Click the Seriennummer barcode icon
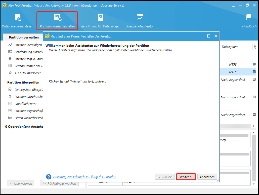 [10, 66]
